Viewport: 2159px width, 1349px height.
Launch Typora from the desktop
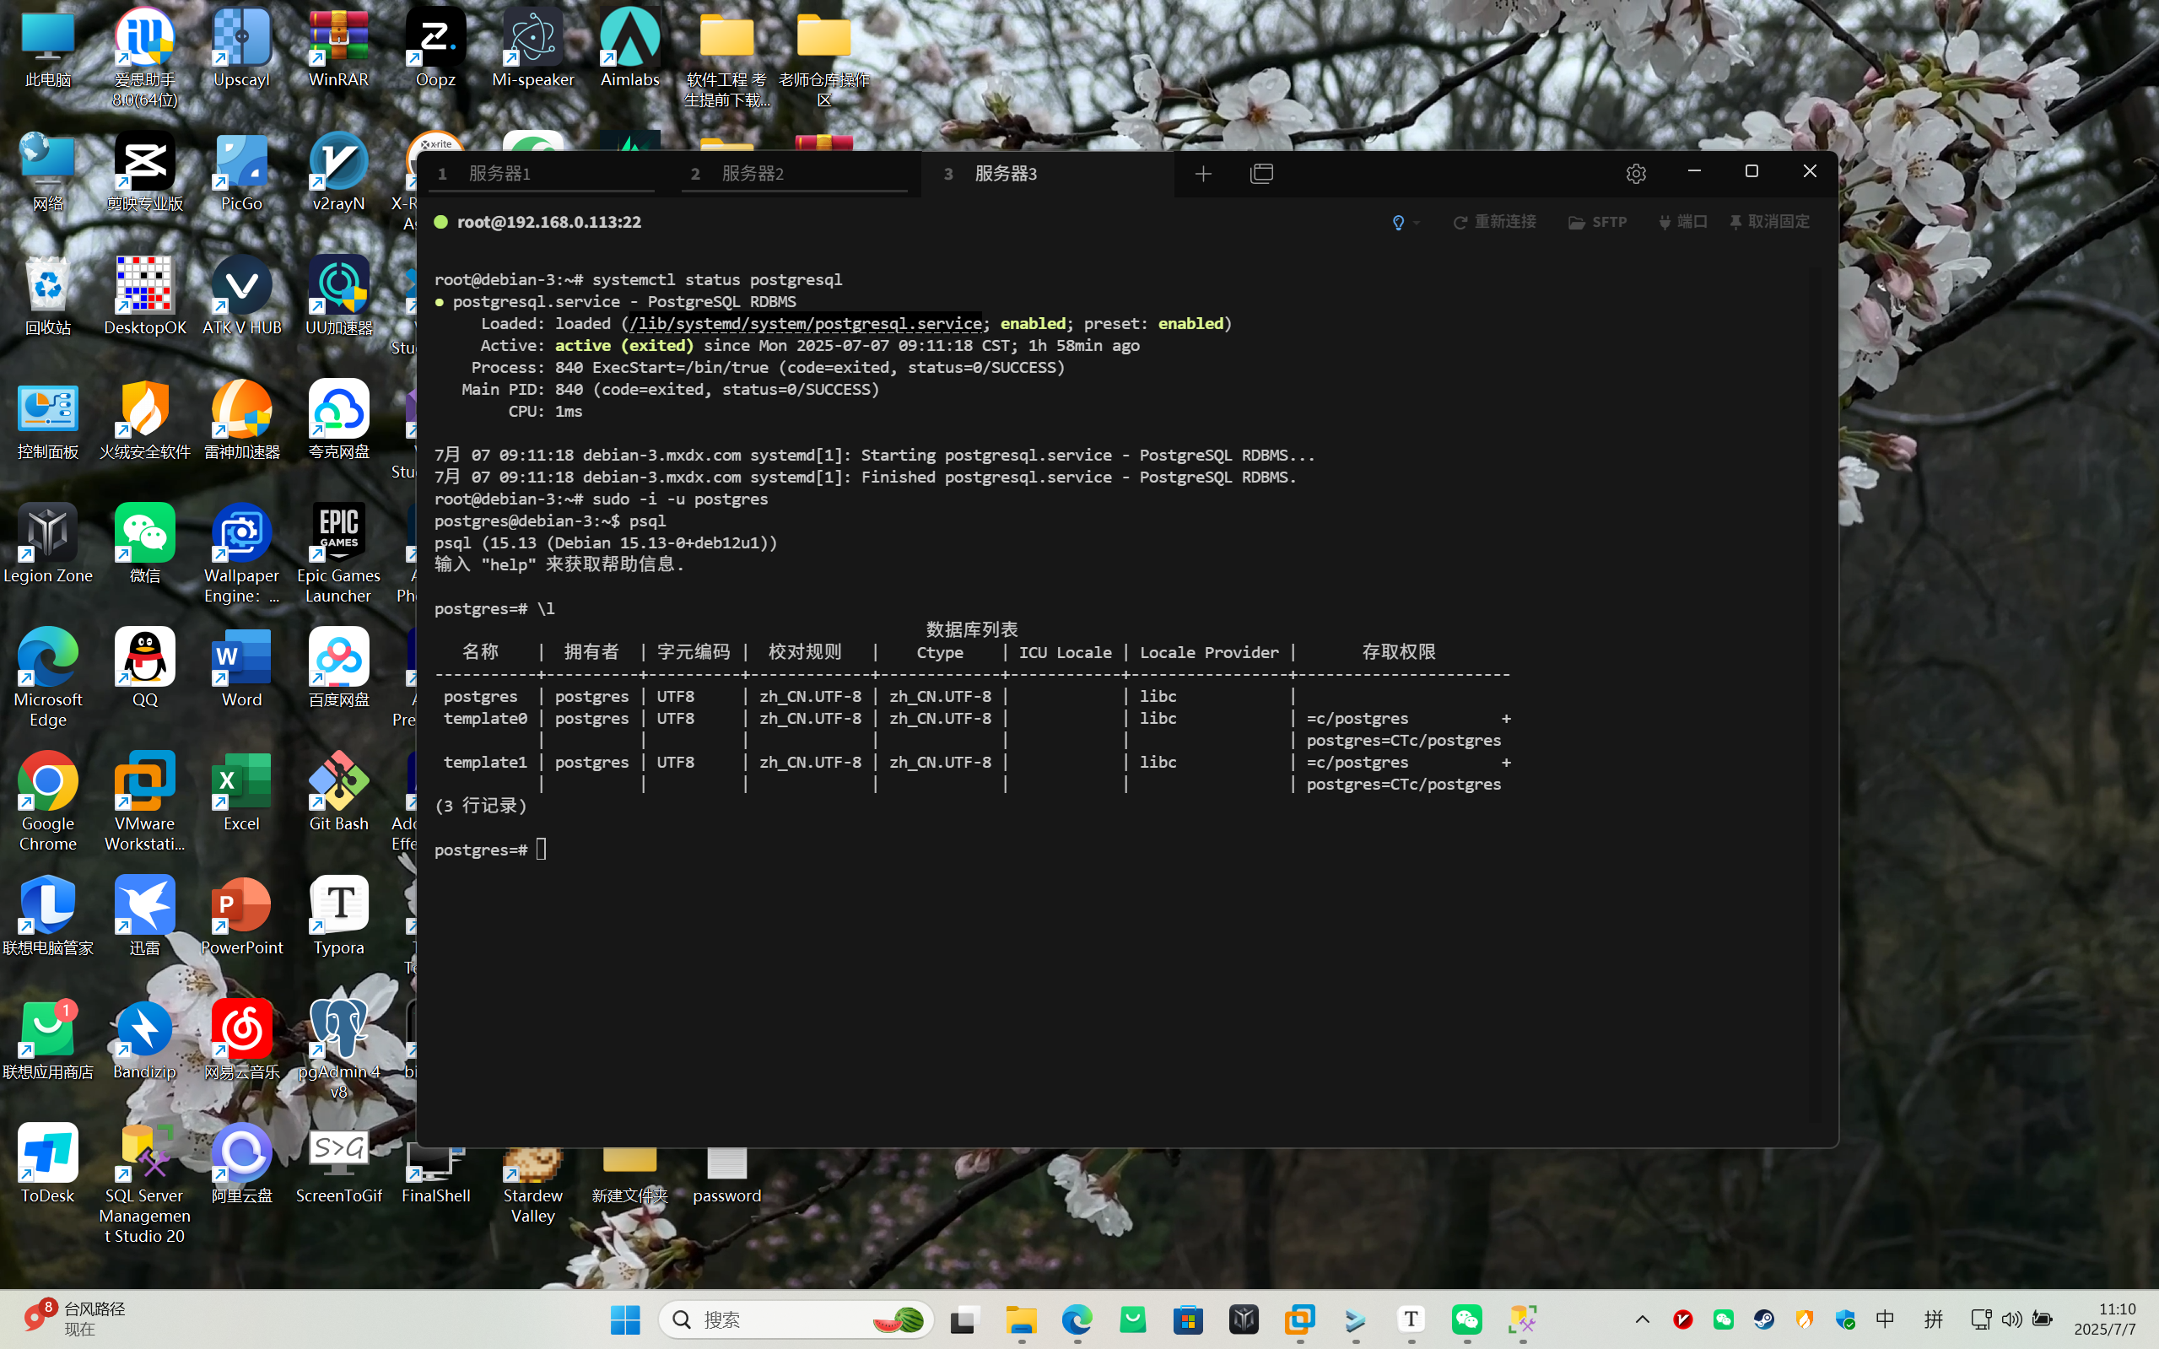point(339,917)
